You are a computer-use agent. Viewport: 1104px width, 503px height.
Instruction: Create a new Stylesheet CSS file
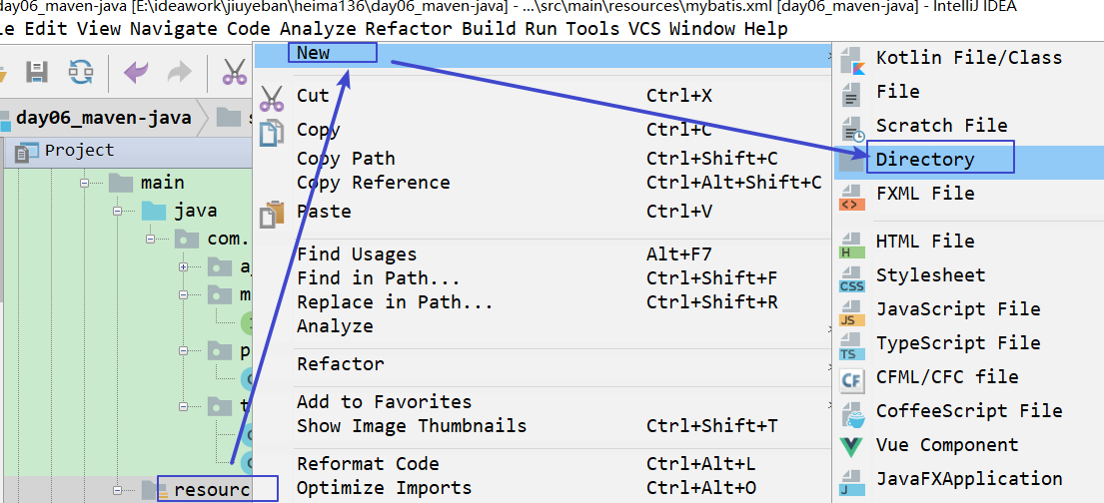pyautogui.click(x=930, y=275)
